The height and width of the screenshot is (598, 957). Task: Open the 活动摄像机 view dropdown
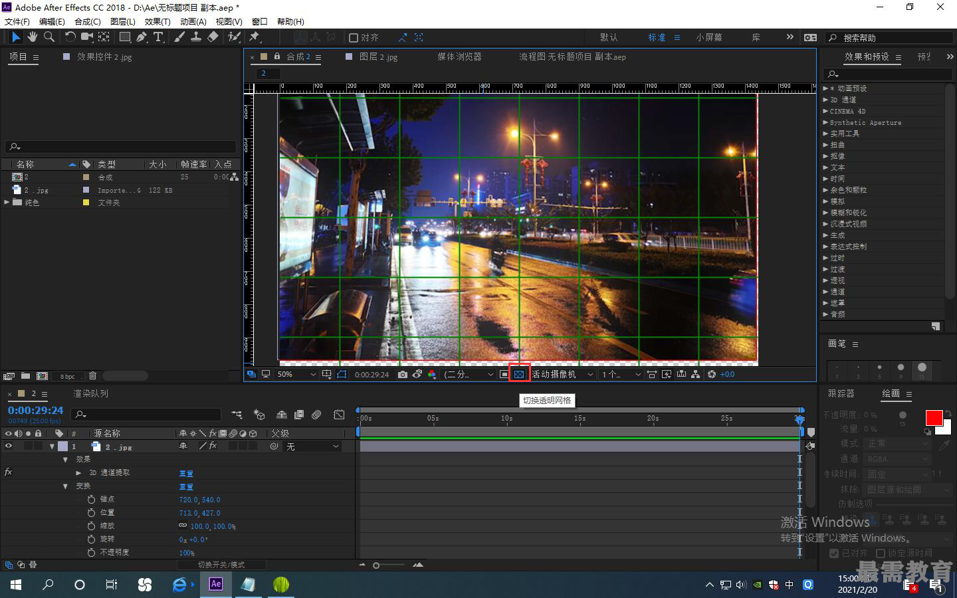click(562, 375)
